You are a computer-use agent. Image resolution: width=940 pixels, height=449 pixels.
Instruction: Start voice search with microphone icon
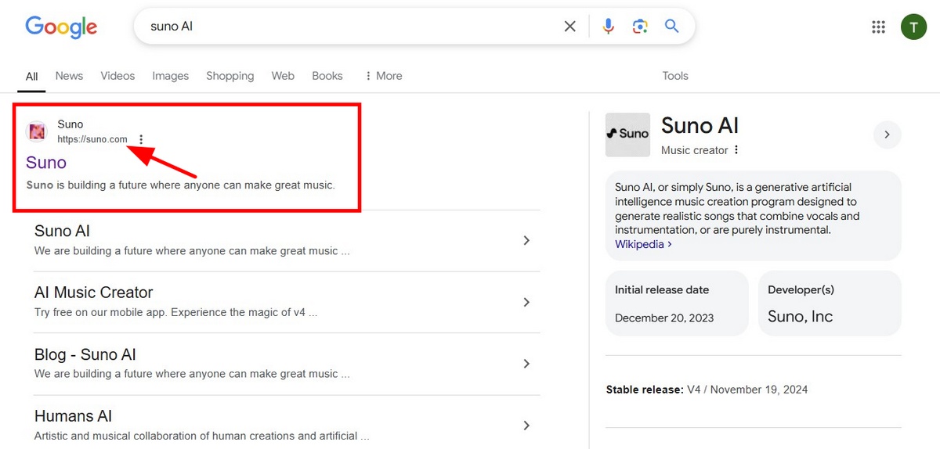click(x=608, y=27)
